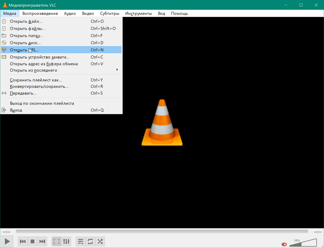Skip to the previous track

pos(23,241)
